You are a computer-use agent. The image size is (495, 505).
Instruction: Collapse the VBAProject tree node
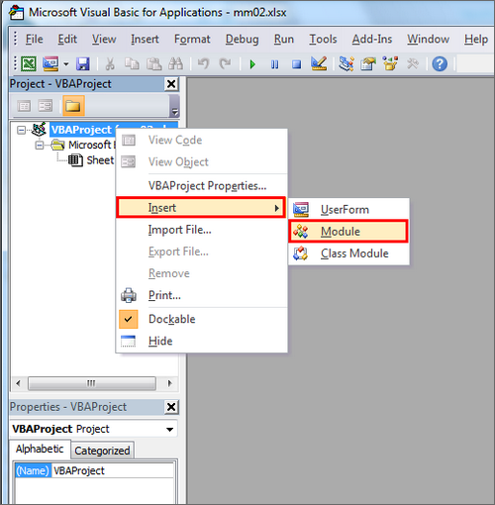click(x=21, y=130)
